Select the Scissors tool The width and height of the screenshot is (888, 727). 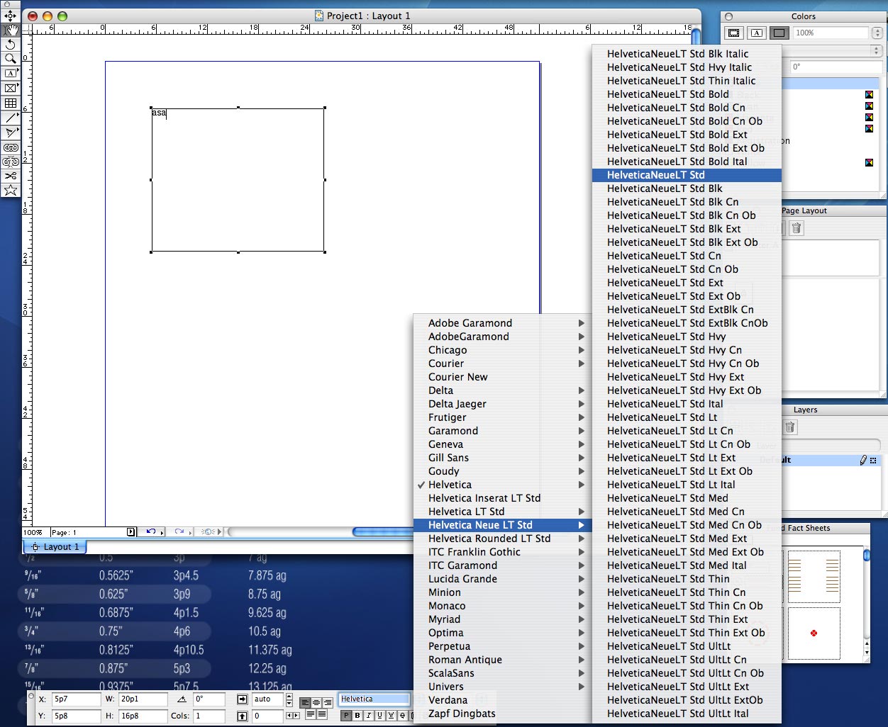click(x=11, y=176)
